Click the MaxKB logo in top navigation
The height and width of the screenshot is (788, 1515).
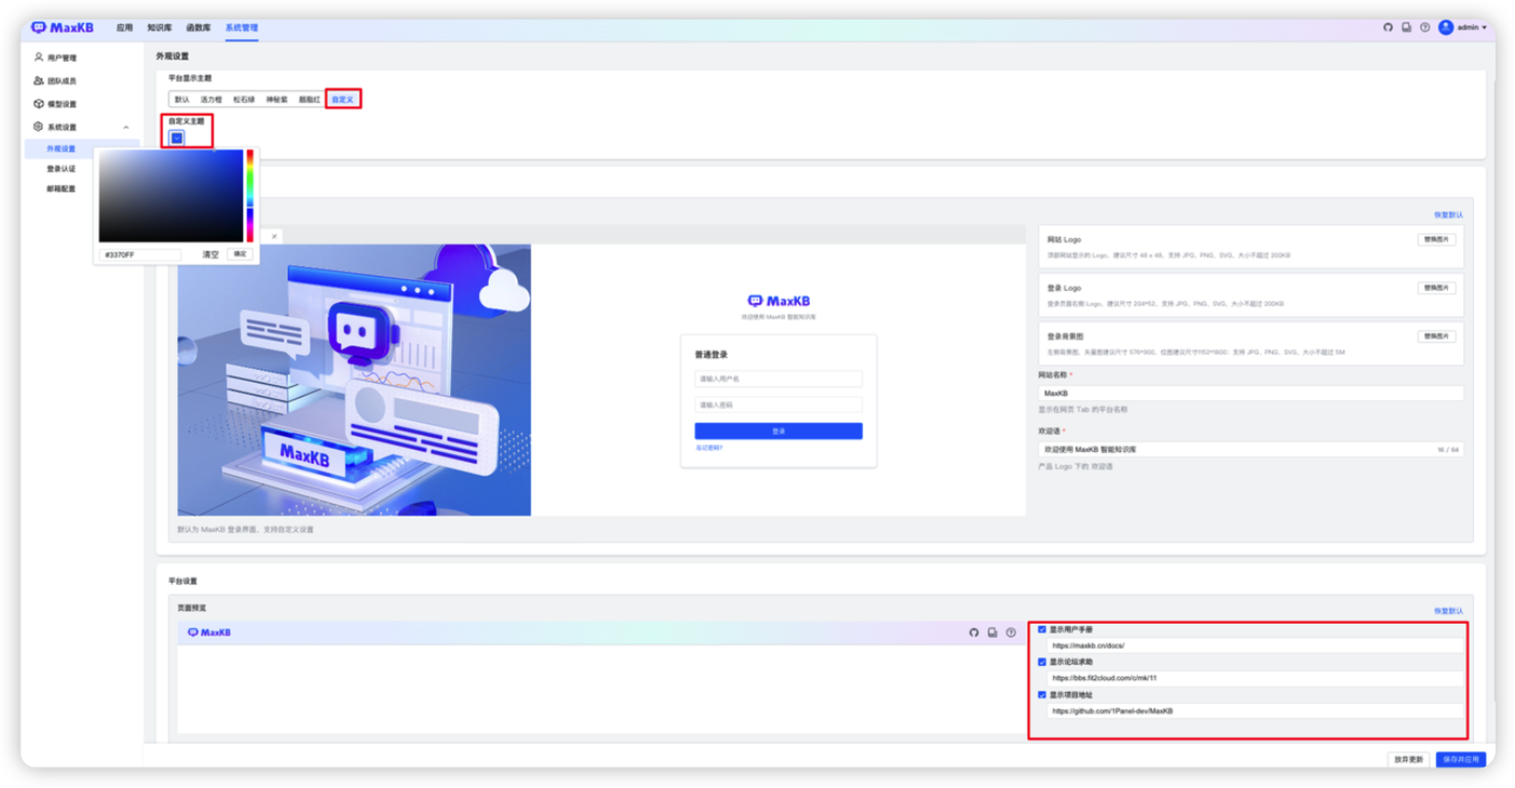[x=62, y=27]
